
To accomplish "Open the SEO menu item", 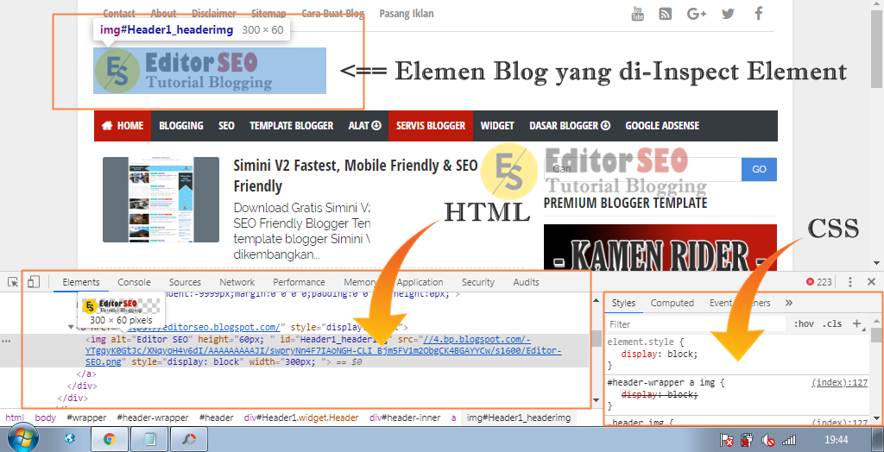I will click(227, 126).
